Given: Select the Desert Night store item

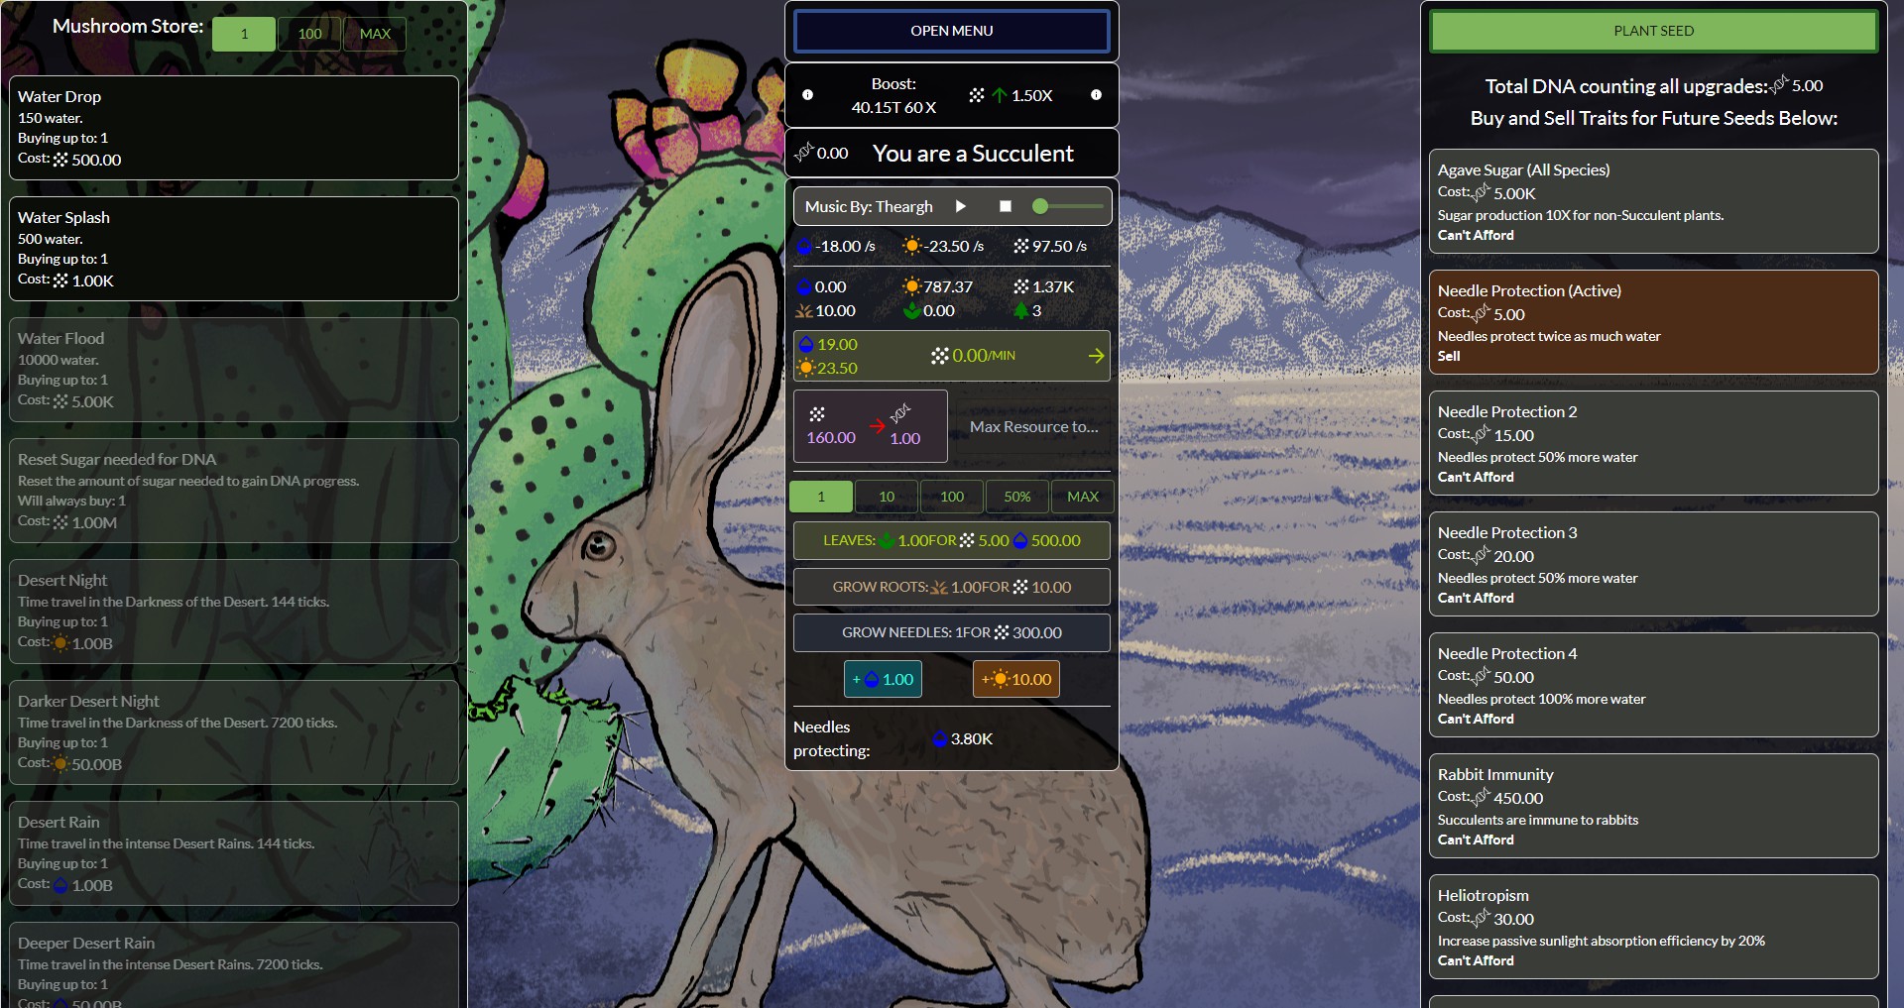Looking at the screenshot, I should 234,612.
